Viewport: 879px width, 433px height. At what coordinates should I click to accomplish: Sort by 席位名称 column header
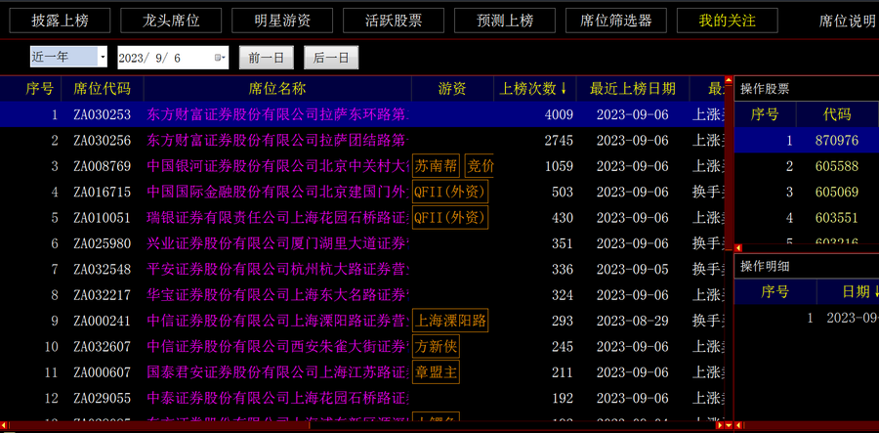point(277,89)
